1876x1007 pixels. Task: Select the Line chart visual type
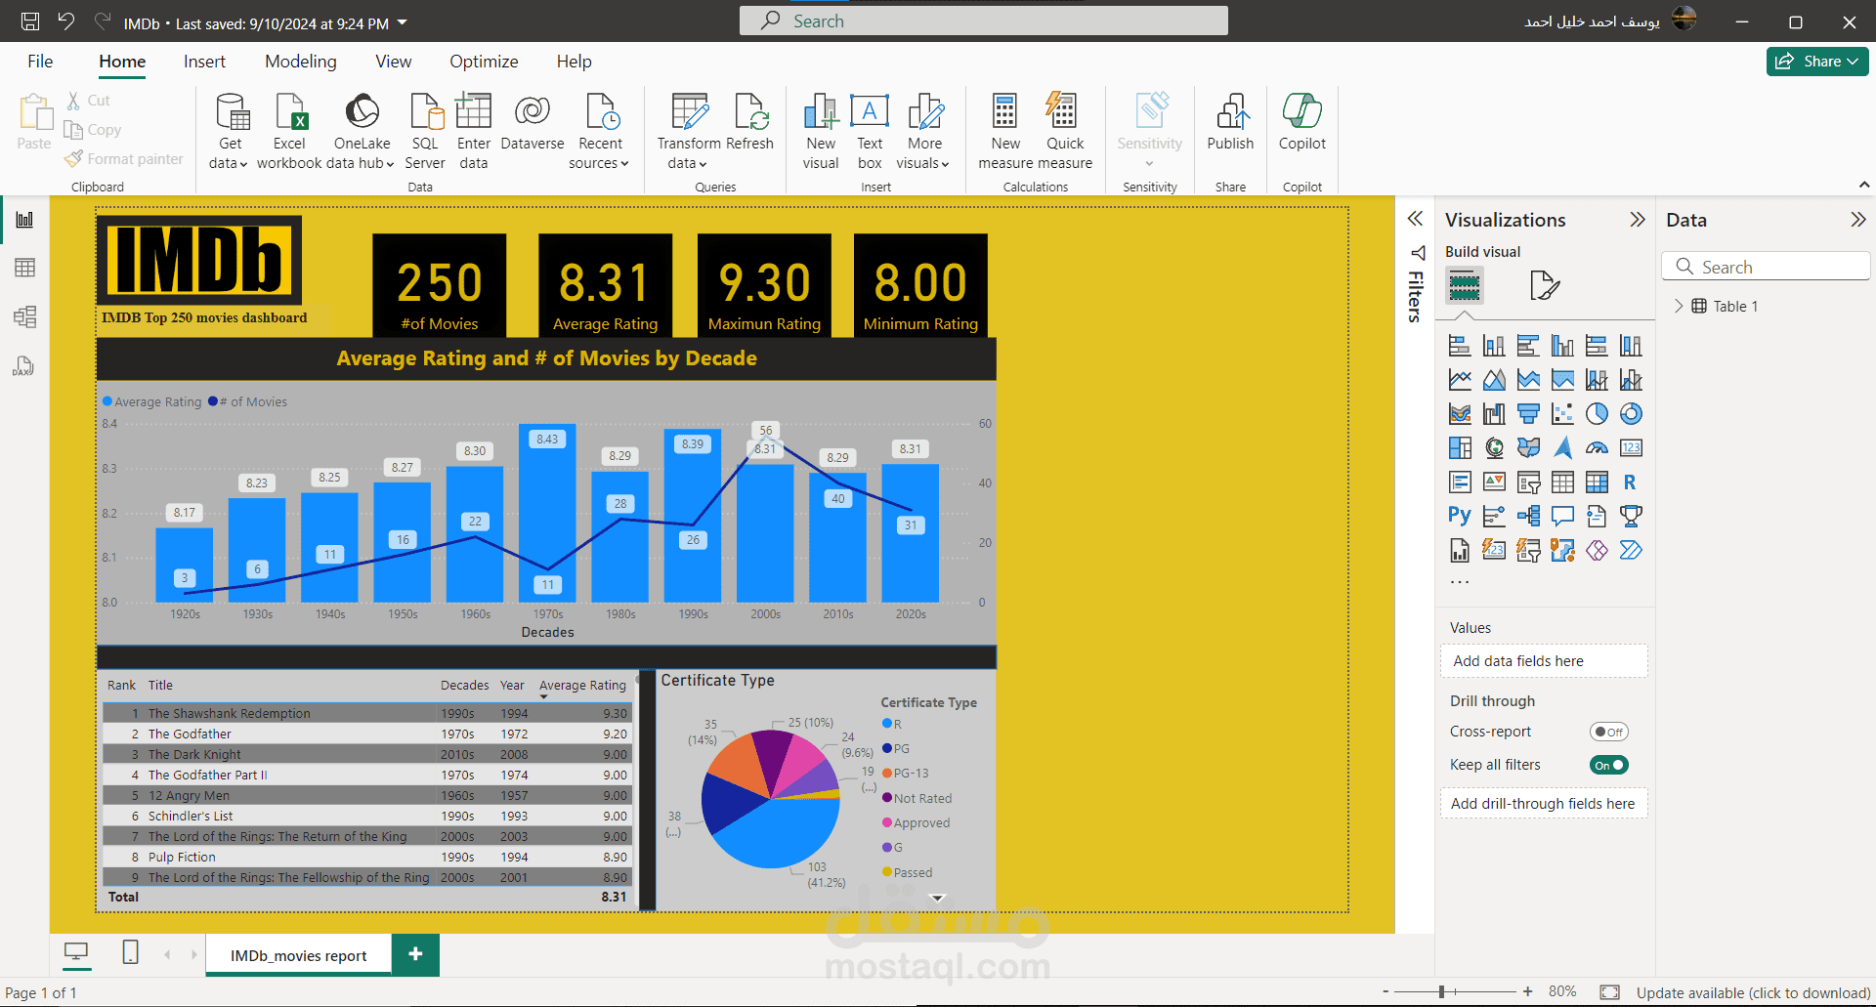click(1460, 380)
